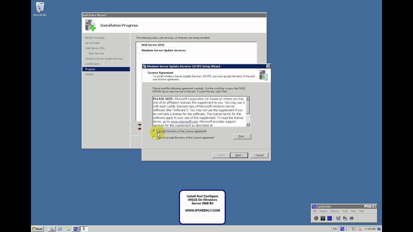Click Show Desktop button at taskbar end
Image resolution: width=413 pixels, height=232 pixels.
(x=379, y=229)
